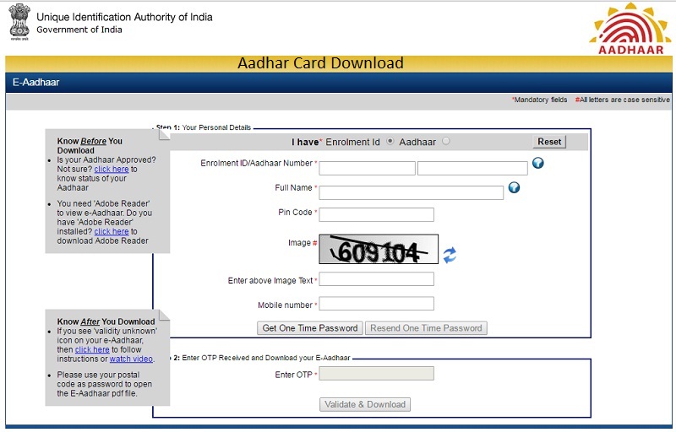Select the Enrolment Id radio button

pyautogui.click(x=390, y=141)
